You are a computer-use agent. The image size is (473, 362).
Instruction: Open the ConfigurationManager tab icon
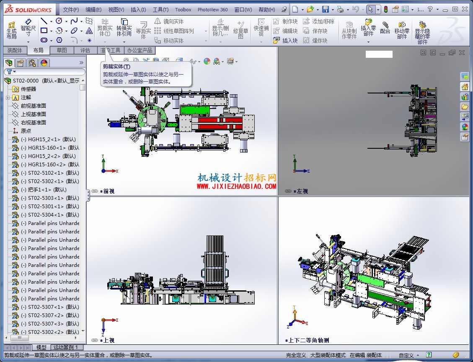[32, 63]
